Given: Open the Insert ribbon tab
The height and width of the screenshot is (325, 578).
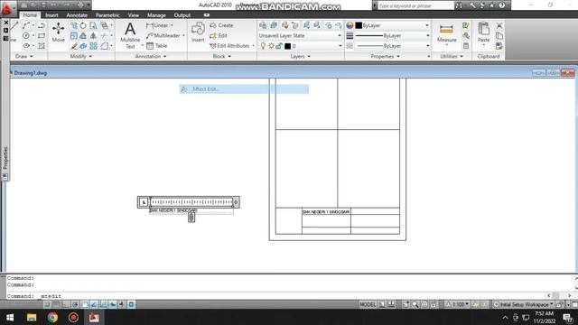Looking at the screenshot, I should coord(51,15).
